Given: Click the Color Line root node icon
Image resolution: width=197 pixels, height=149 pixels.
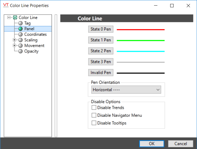Looking at the screenshot, I should [x=15, y=18].
